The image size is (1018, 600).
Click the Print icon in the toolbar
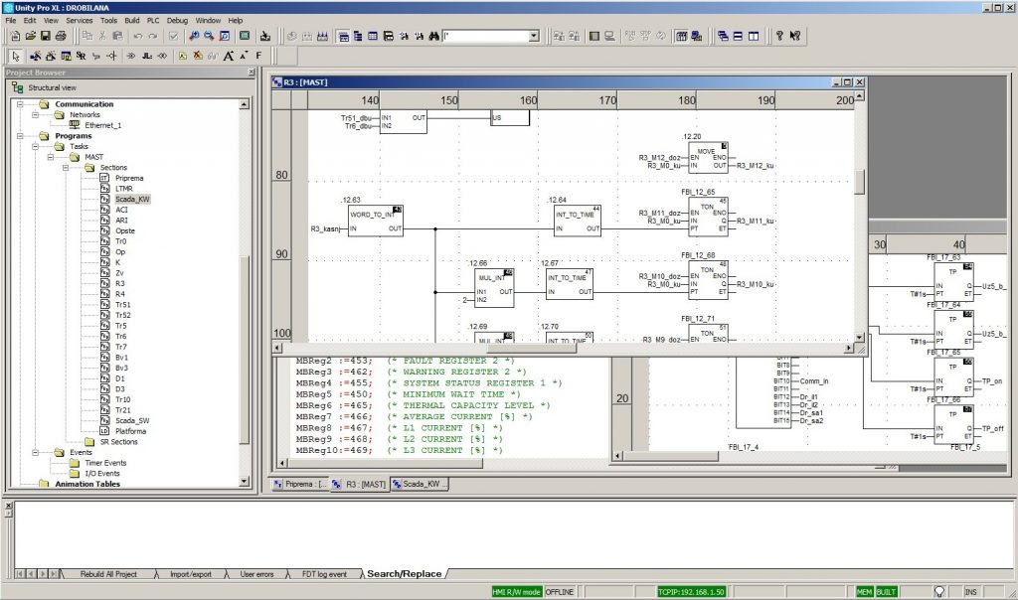[60, 36]
